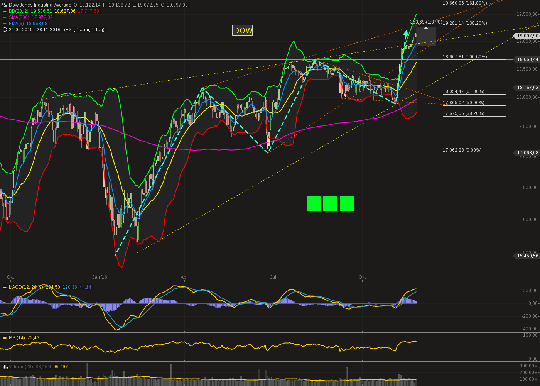Click the SMA value 17.972,37
The height and width of the screenshot is (386, 540).
point(42,17)
